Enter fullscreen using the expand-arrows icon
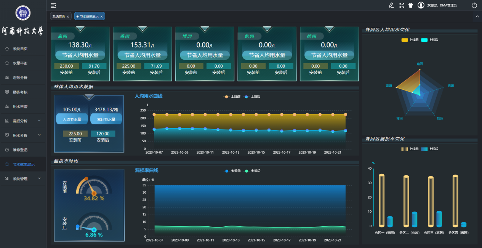The width and height of the screenshot is (482, 248). point(402,5)
